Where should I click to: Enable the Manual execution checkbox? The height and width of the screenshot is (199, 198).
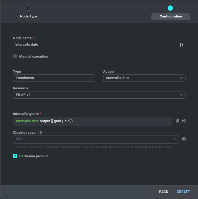pyautogui.click(x=15, y=56)
